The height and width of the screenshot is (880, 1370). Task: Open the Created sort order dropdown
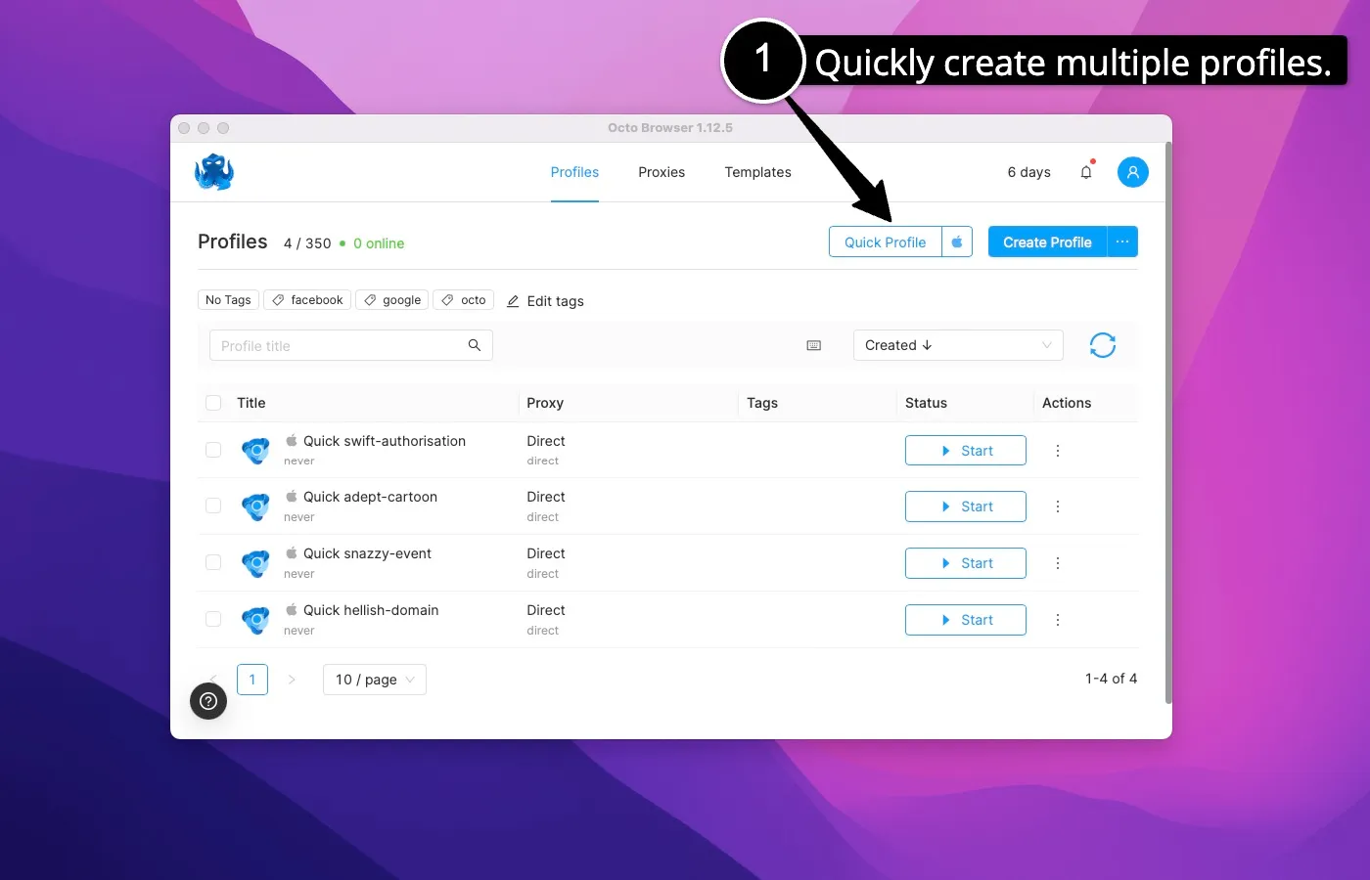[957, 345]
